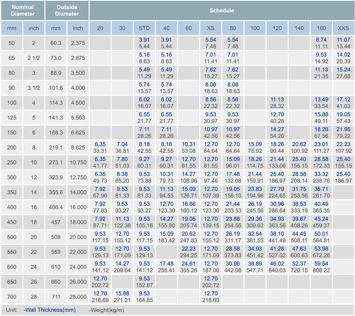Click the schedule 30 weight 271.21
The height and width of the screenshot is (316, 355).
122,300
